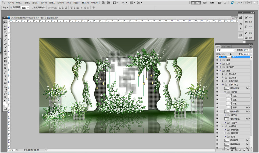Open the opacity slider arrow
Screen dimensions: 259x153
[x=251, y=50]
